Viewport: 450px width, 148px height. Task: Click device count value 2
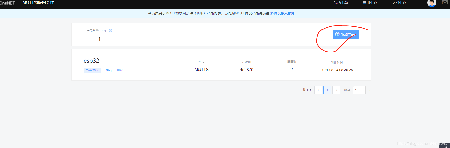(x=292, y=70)
